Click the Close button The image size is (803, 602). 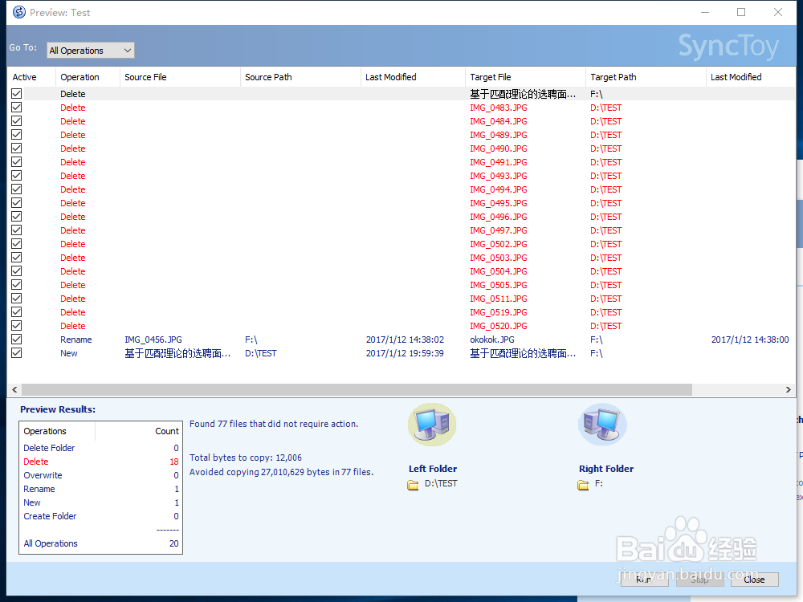(754, 580)
